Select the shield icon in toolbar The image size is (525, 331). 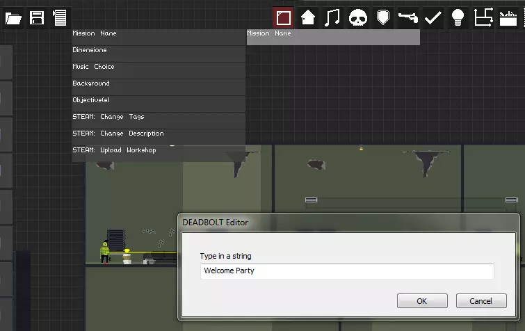point(382,18)
